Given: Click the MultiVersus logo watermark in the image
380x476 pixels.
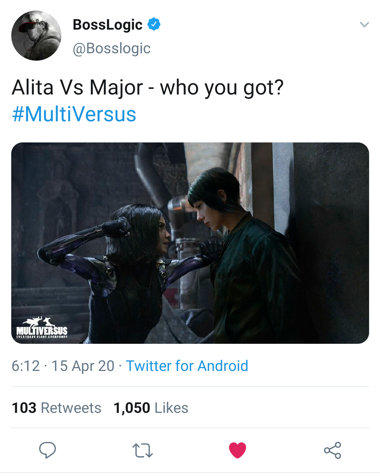Looking at the screenshot, I should click(x=42, y=328).
